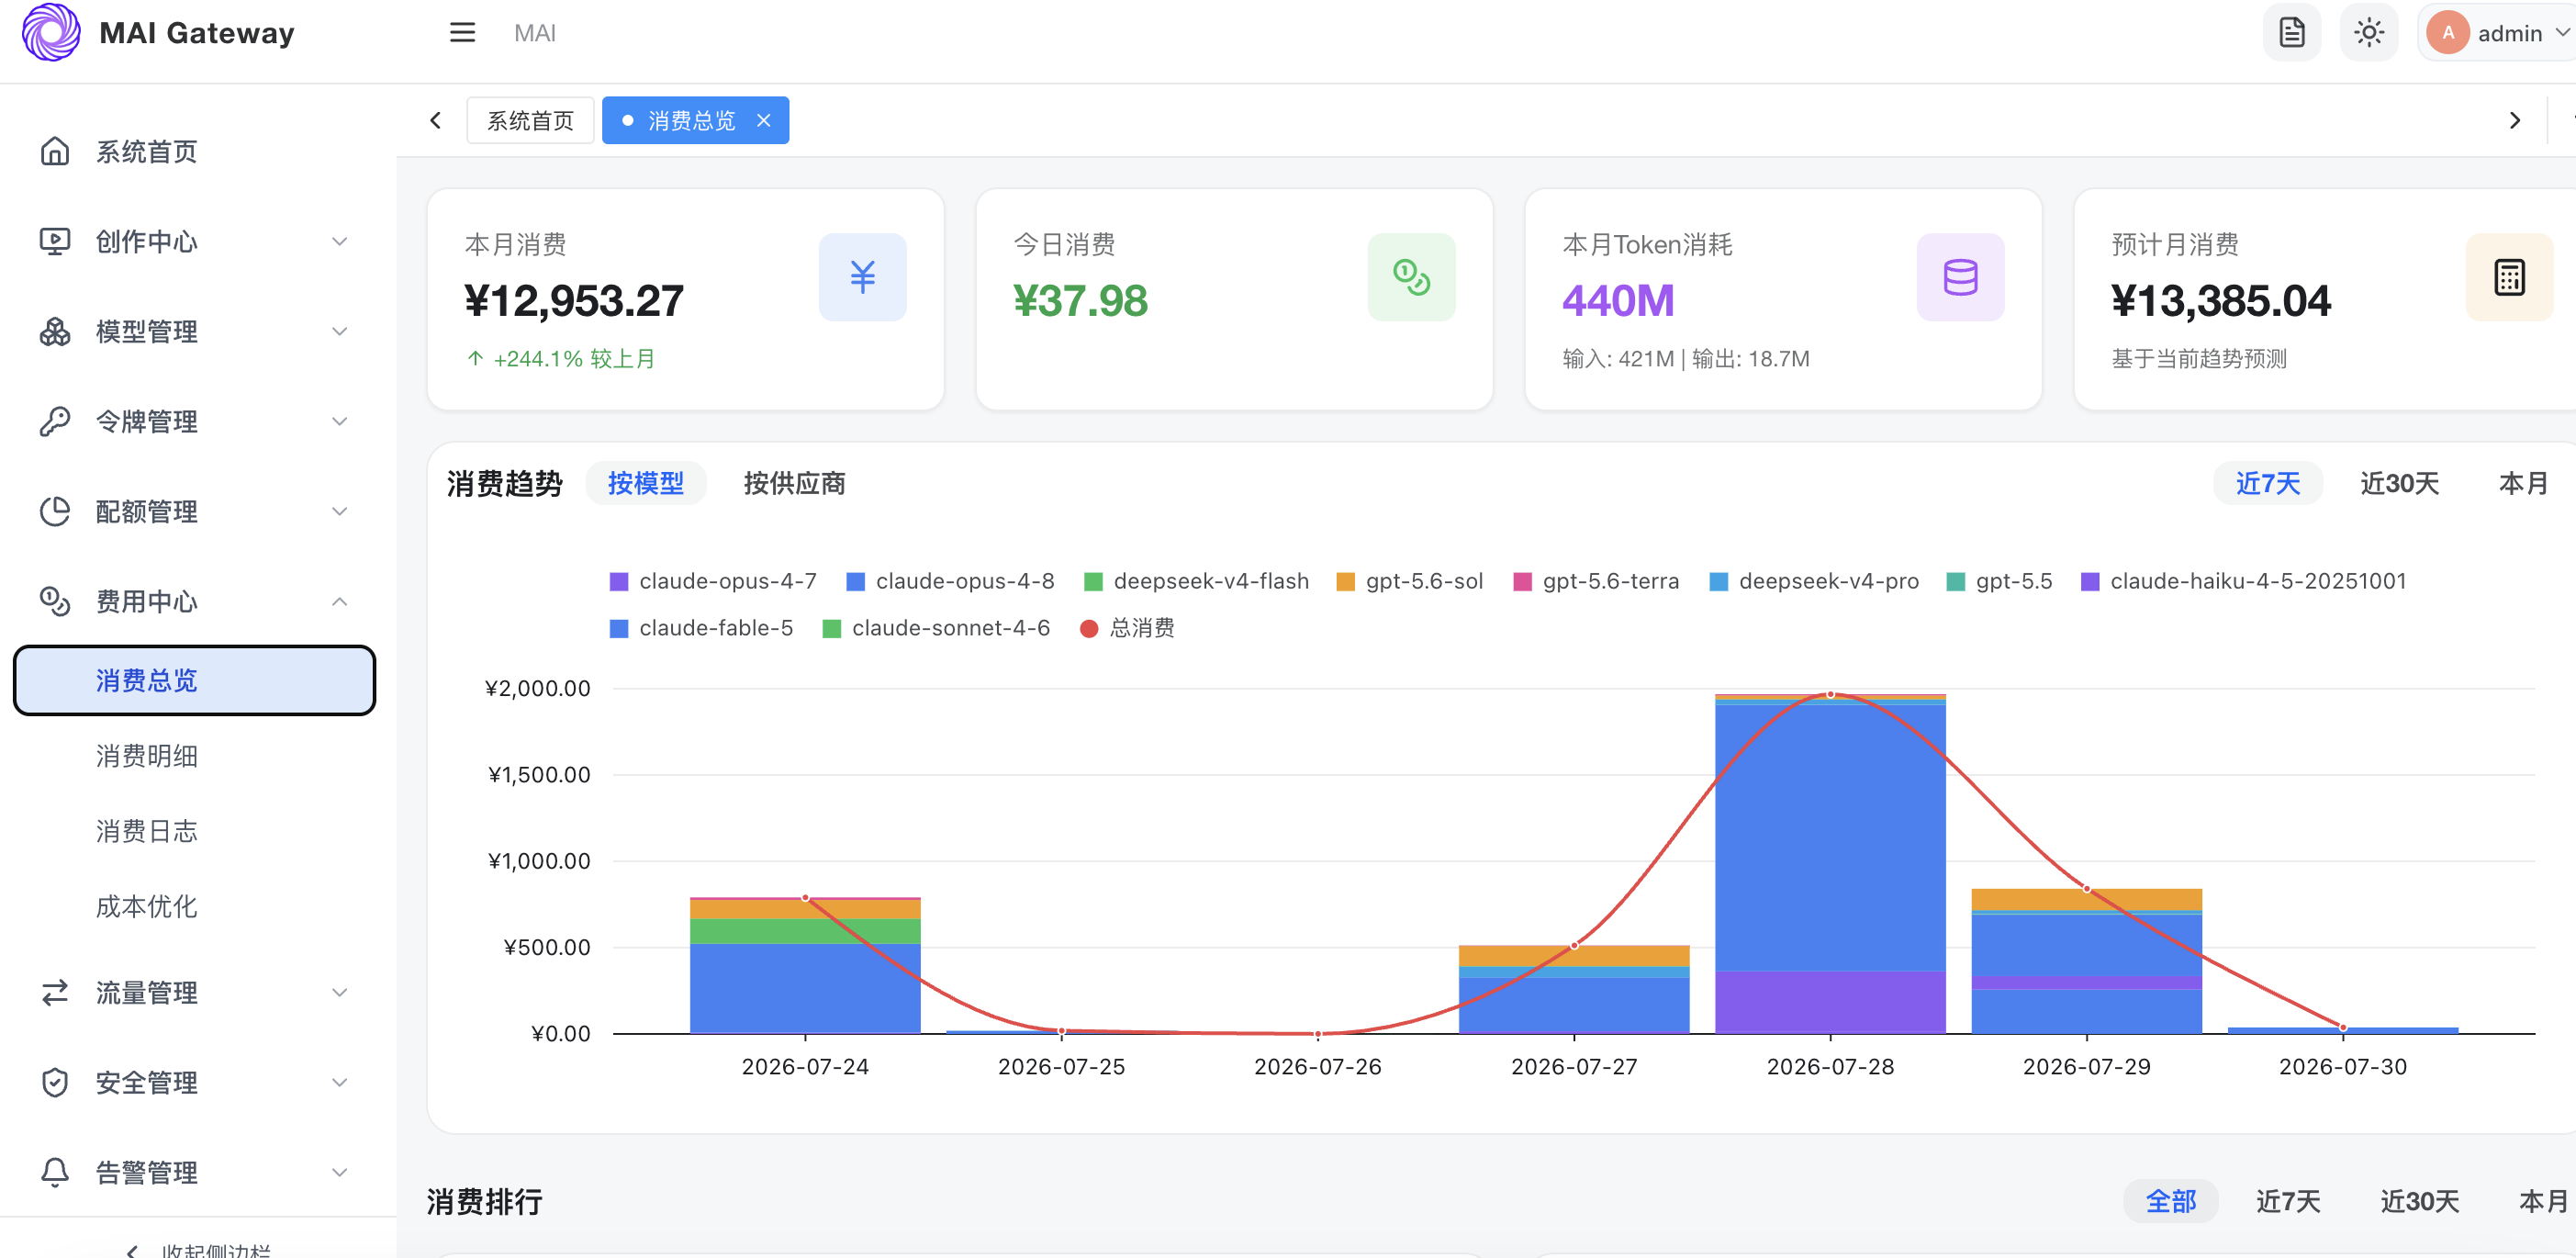Viewport: 2576px width, 1258px height.
Task: Set trend range to 本月
Action: [x=2523, y=483]
